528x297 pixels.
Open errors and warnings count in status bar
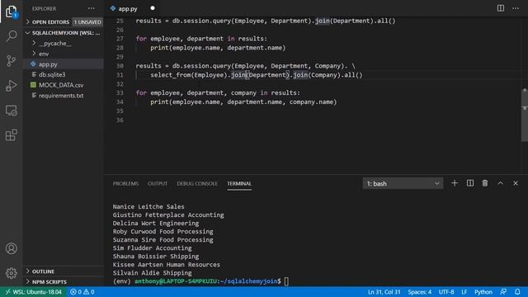(x=82, y=292)
